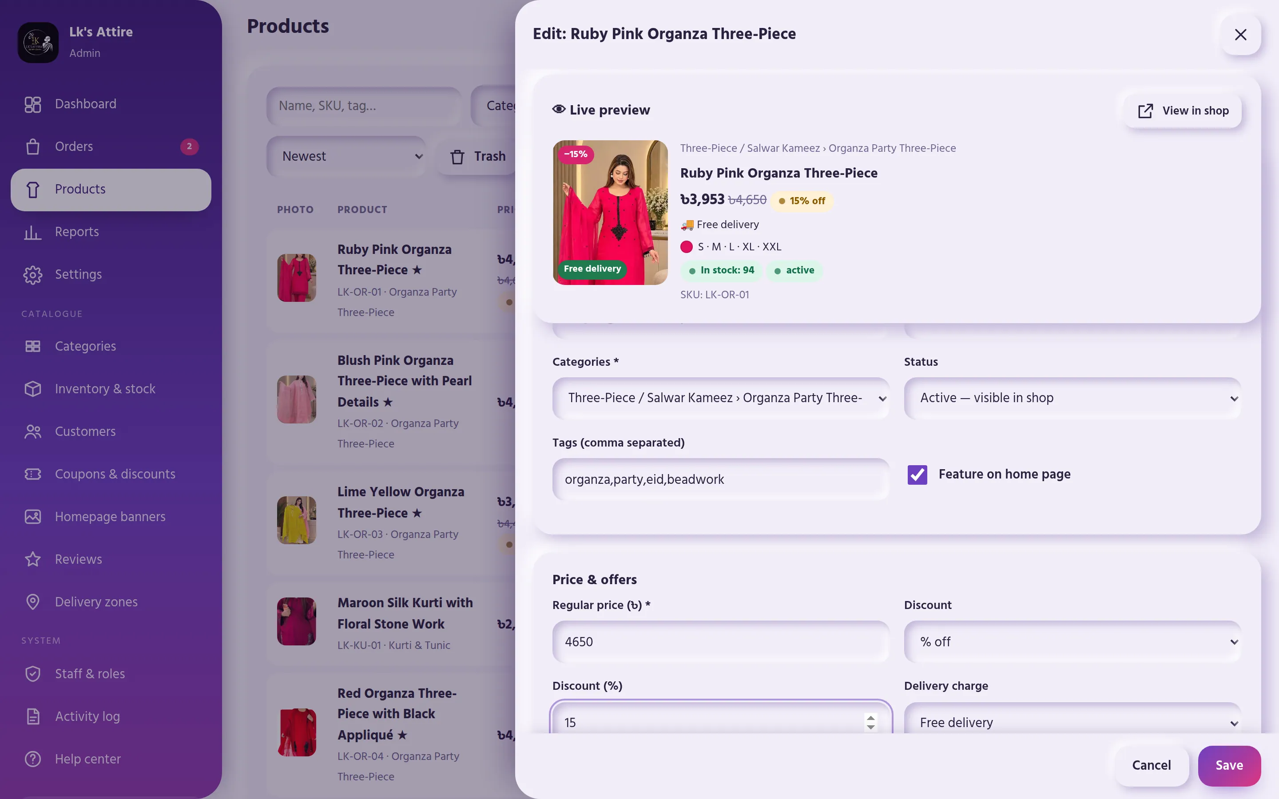
Task: Click the Lk's Attire logo avatar
Action: pos(38,42)
